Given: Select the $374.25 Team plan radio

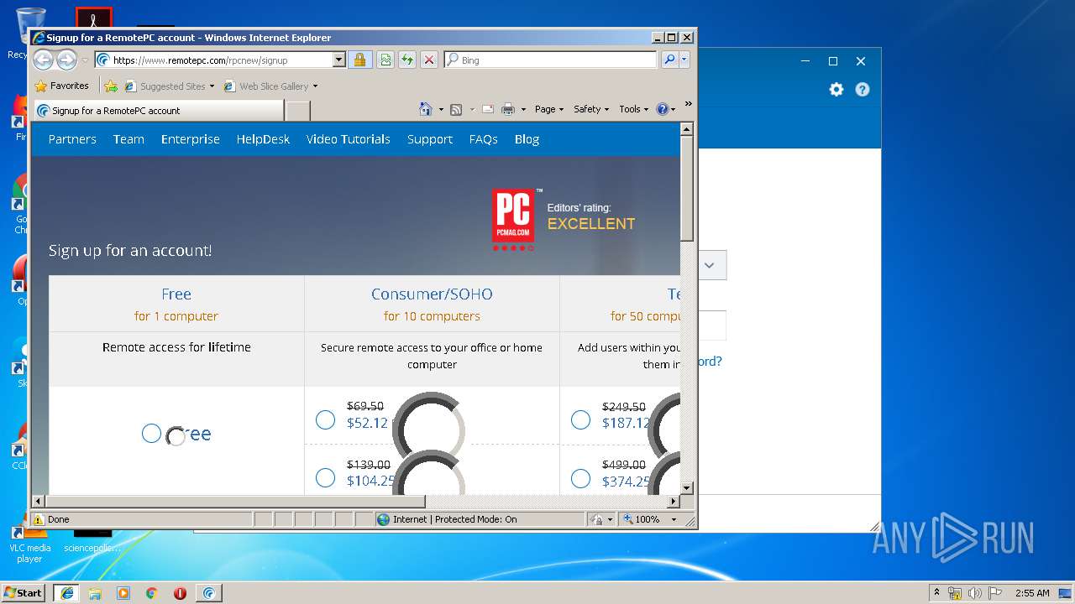Looking at the screenshot, I should click(580, 477).
